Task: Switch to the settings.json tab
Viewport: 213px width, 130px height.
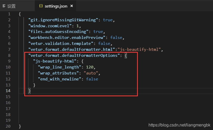Action: pyautogui.click(x=56, y=6)
